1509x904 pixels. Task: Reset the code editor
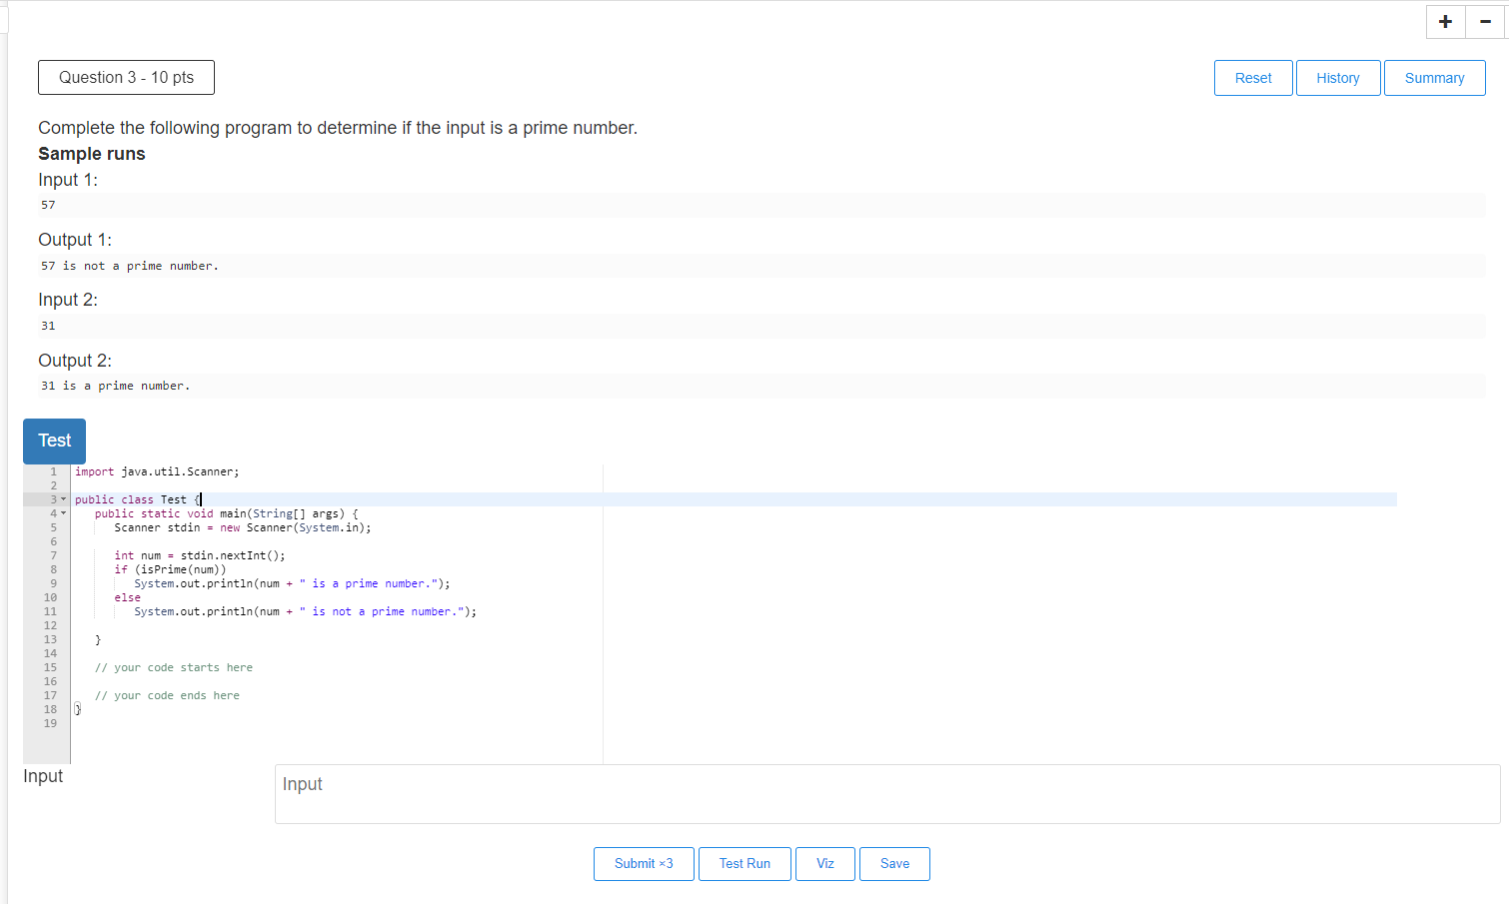(1253, 77)
